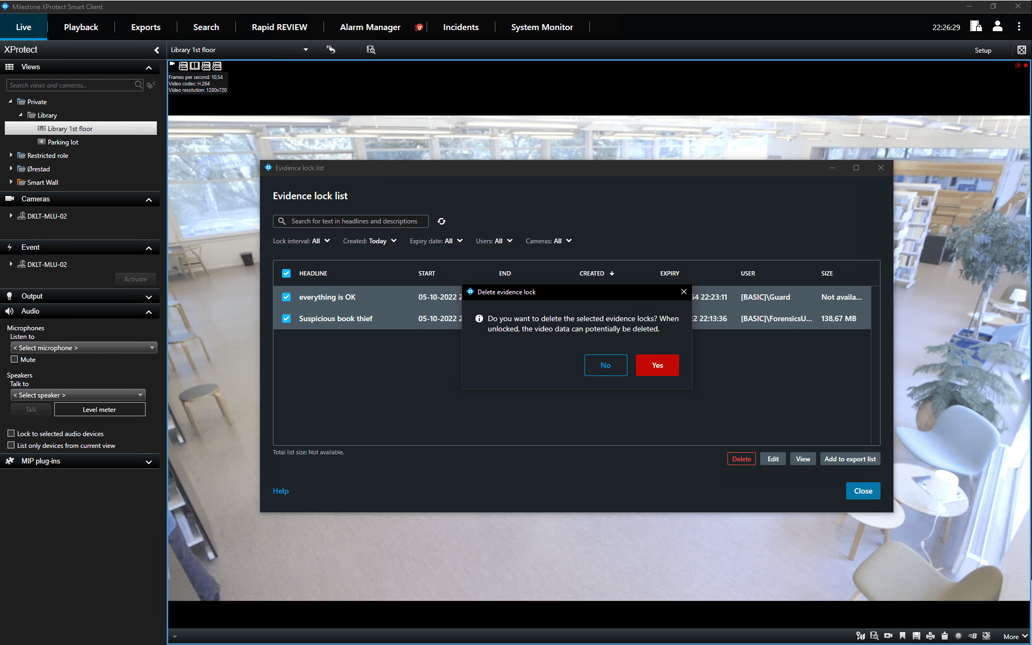Click the user profile icon
1032x645 pixels.
[x=998, y=26]
